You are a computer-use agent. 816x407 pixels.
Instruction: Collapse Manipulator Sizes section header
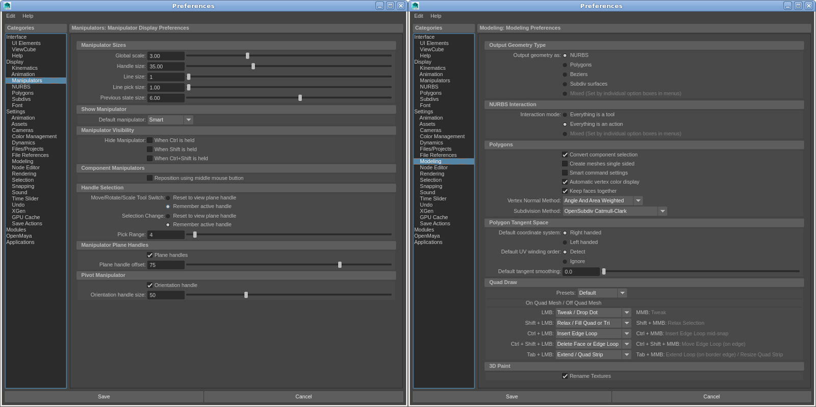click(x=236, y=45)
